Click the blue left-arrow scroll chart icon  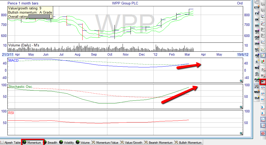[263, 113]
